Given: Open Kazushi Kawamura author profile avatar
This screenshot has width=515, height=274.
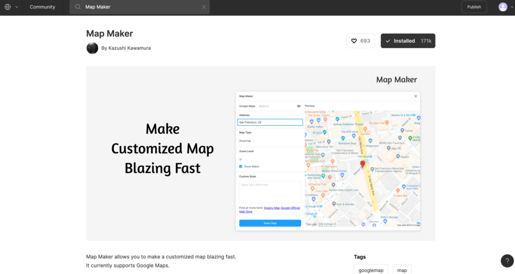Looking at the screenshot, I should click(92, 48).
